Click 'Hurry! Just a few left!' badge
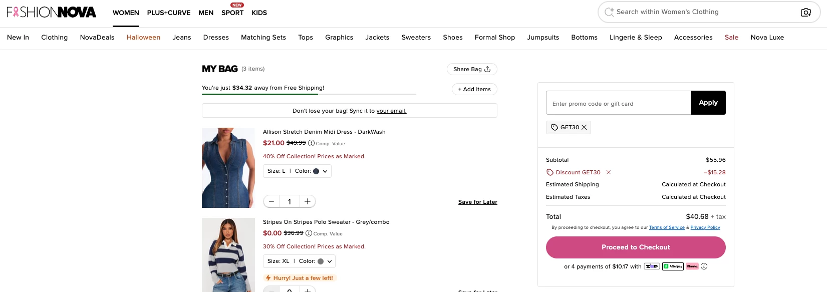The width and height of the screenshot is (827, 292). click(x=300, y=278)
